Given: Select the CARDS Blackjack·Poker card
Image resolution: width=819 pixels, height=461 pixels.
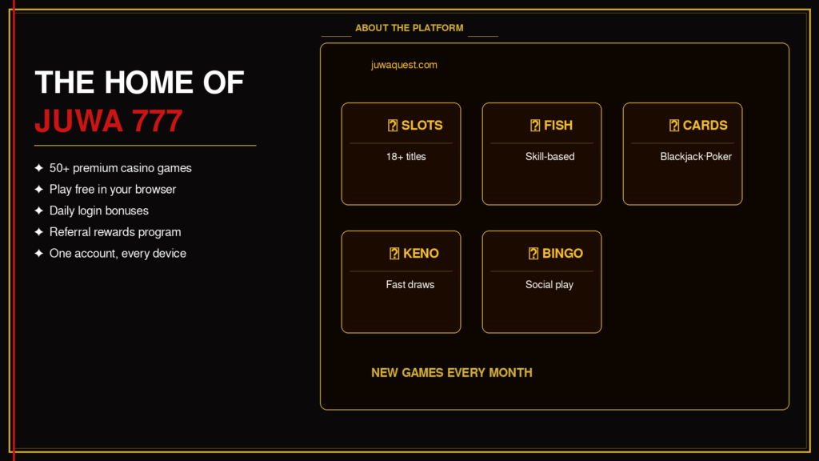Looking at the screenshot, I should [x=682, y=154].
